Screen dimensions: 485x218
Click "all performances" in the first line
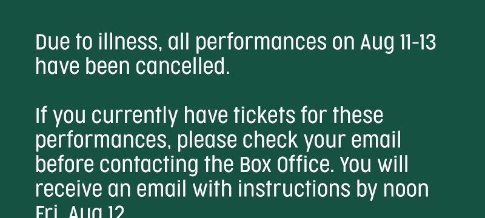(247, 44)
